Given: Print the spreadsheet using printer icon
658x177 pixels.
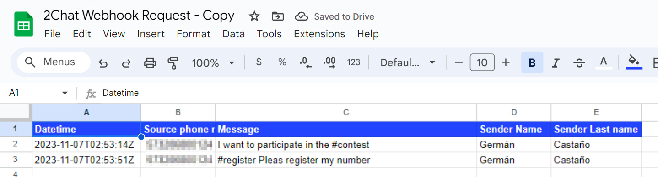Looking at the screenshot, I should (x=150, y=63).
